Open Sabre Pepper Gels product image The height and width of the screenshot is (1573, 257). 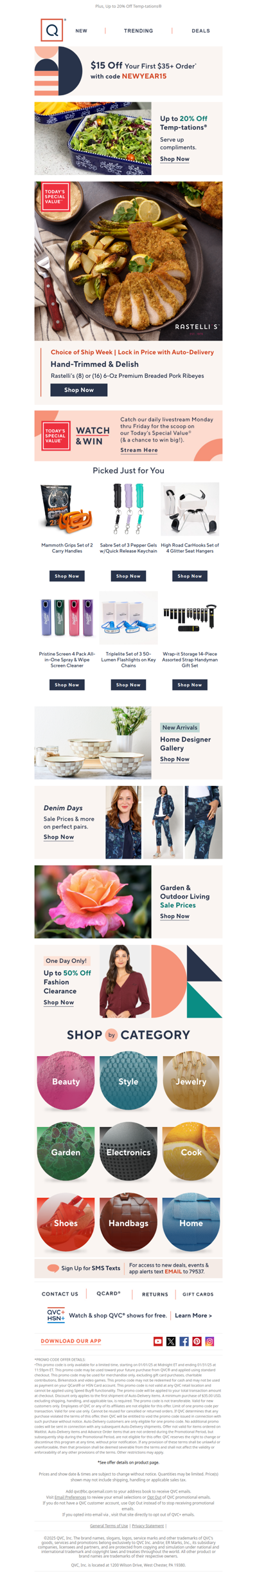128,509
